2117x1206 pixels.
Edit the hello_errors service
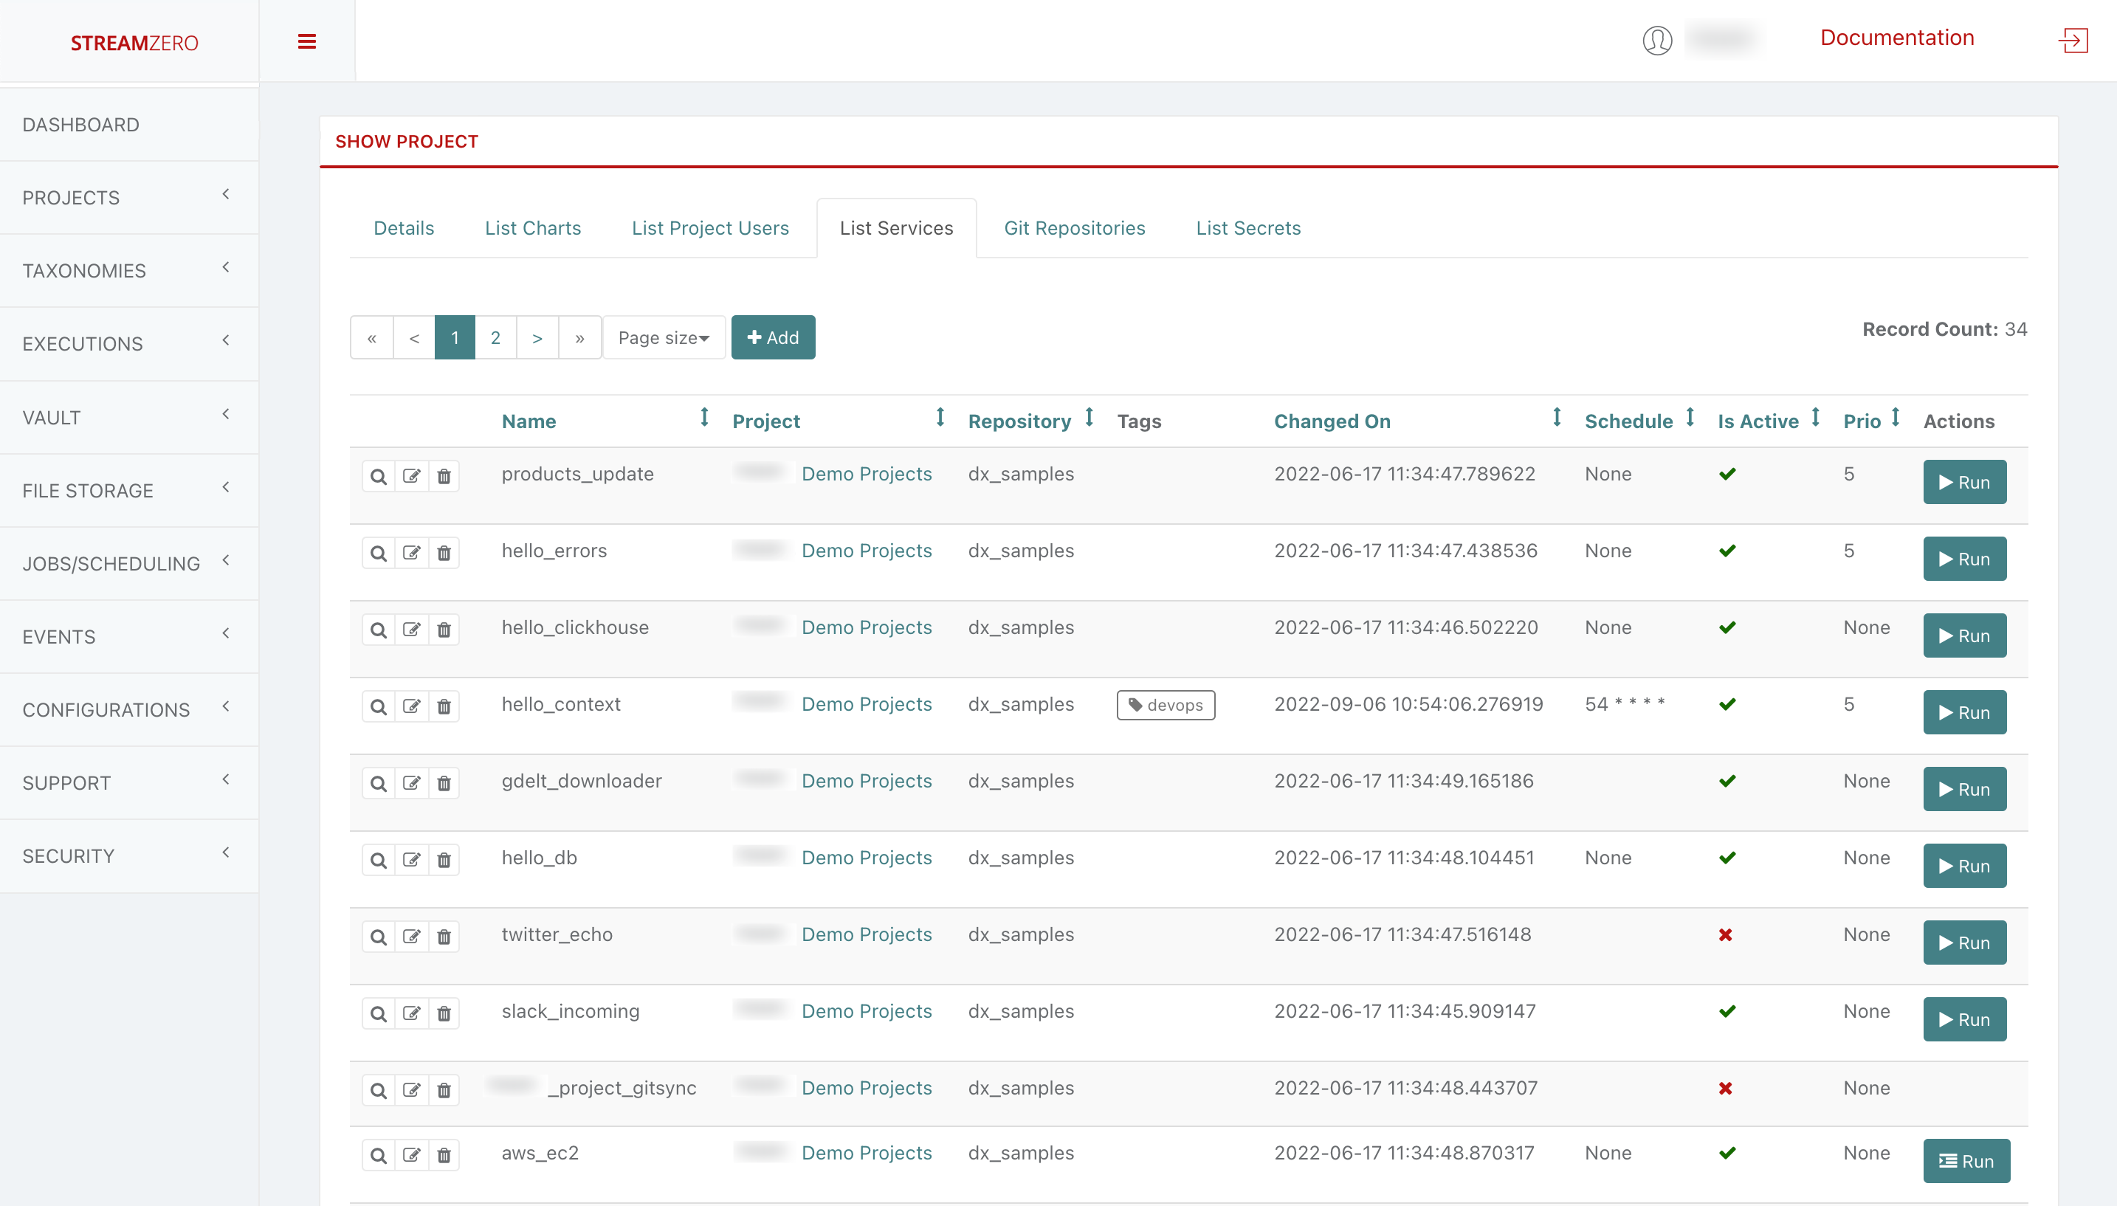[x=412, y=554]
